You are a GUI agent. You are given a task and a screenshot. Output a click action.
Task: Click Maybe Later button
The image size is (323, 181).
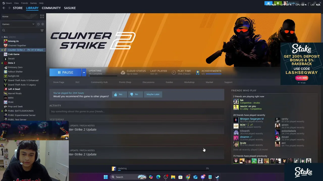tap(153, 94)
